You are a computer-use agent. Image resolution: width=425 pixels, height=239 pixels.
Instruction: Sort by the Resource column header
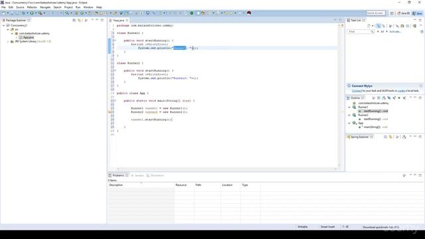click(x=184, y=185)
